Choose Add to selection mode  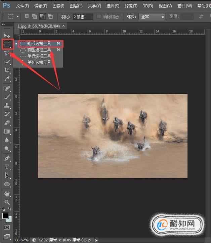tap(34, 16)
